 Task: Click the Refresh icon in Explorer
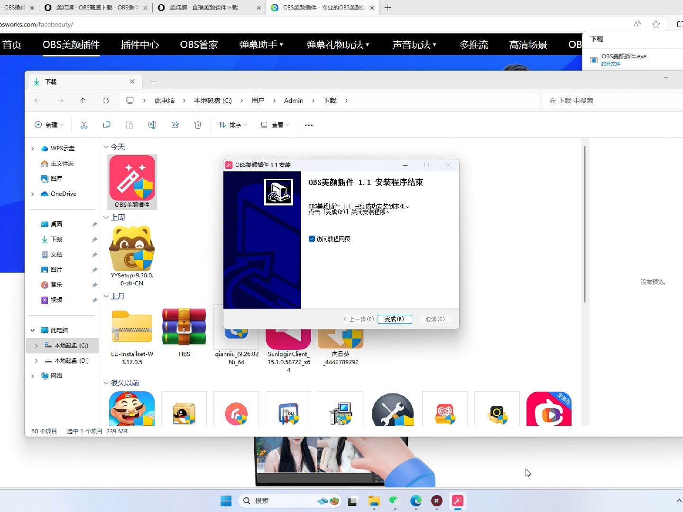(x=106, y=101)
